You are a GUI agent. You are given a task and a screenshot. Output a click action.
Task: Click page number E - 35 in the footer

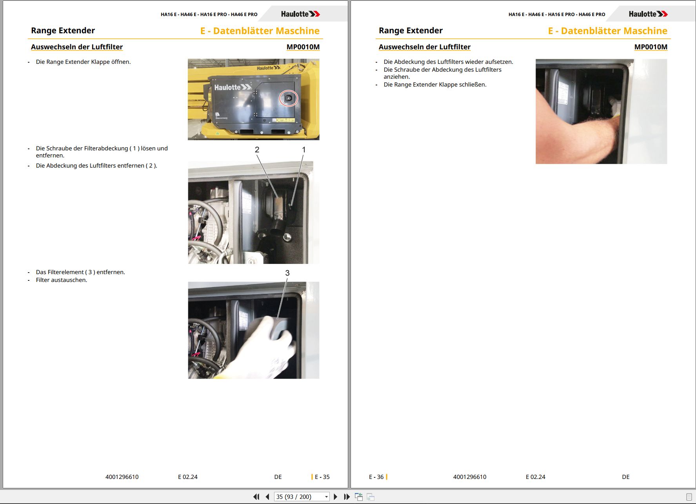[322, 477]
